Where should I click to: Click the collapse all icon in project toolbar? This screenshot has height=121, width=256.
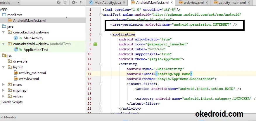tap(65, 2)
